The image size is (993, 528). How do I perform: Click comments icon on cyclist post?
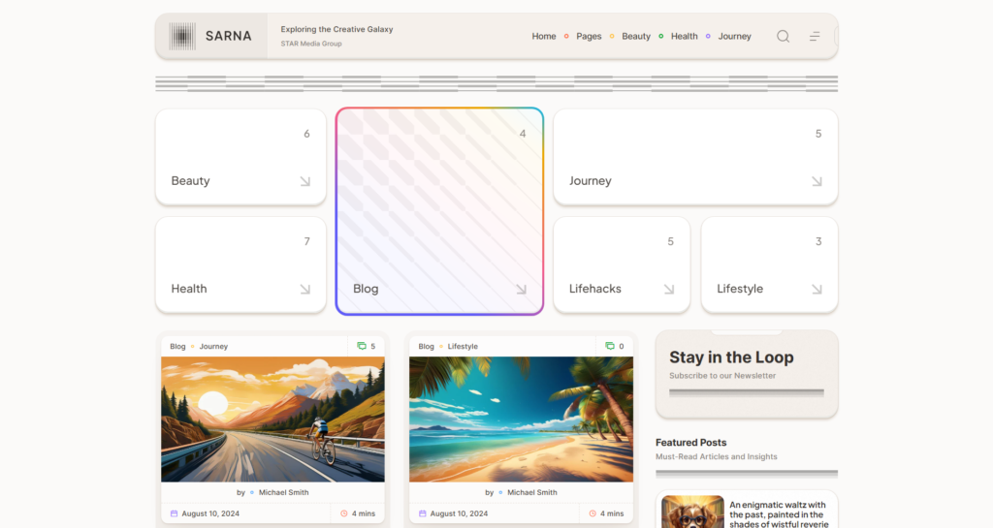[362, 346]
